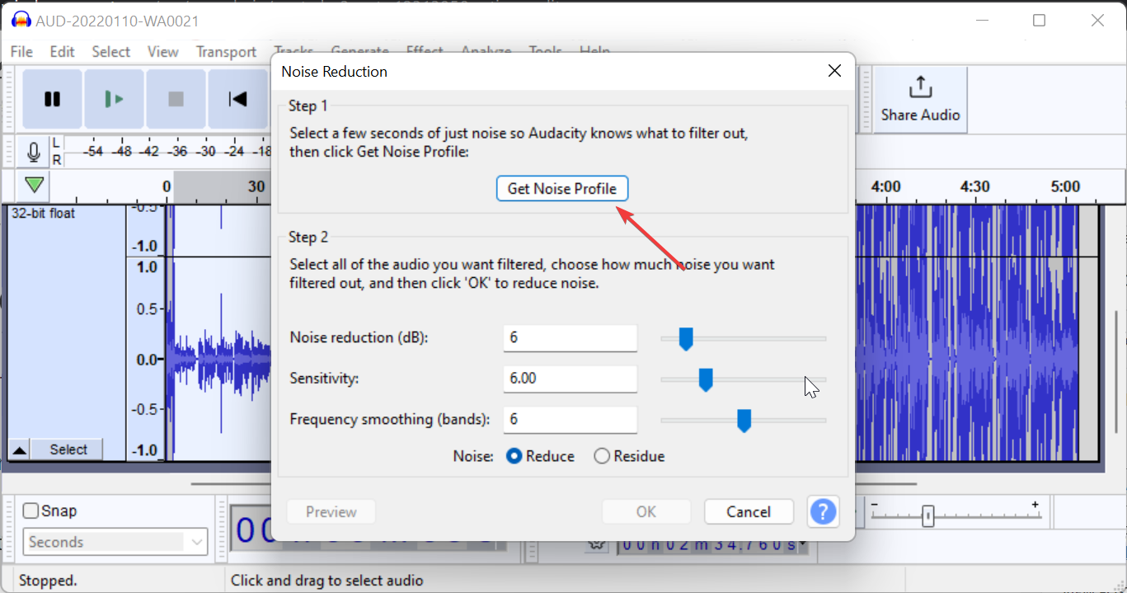Click the track's Select button
The width and height of the screenshot is (1127, 593).
[68, 449]
